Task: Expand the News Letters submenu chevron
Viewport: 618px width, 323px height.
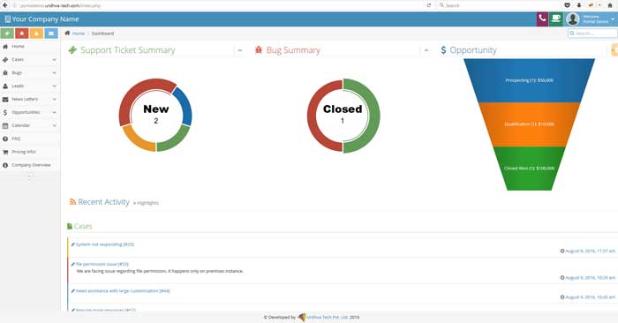Action: [x=54, y=99]
